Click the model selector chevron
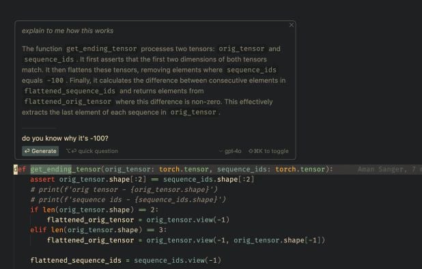This screenshot has width=422, height=269. [221, 151]
